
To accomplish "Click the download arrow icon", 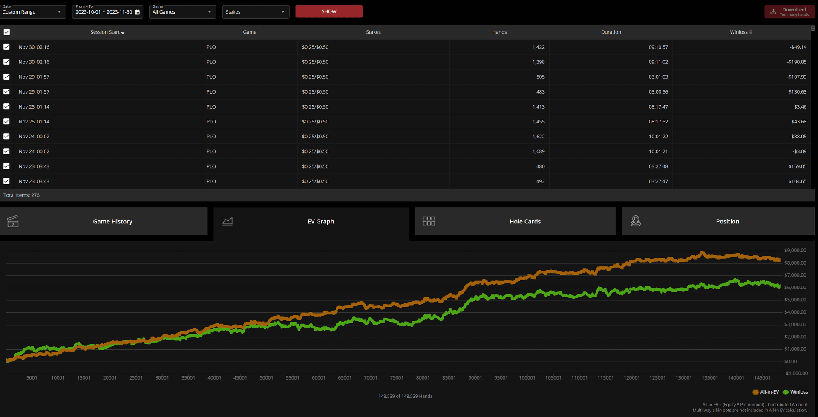I will point(773,12).
